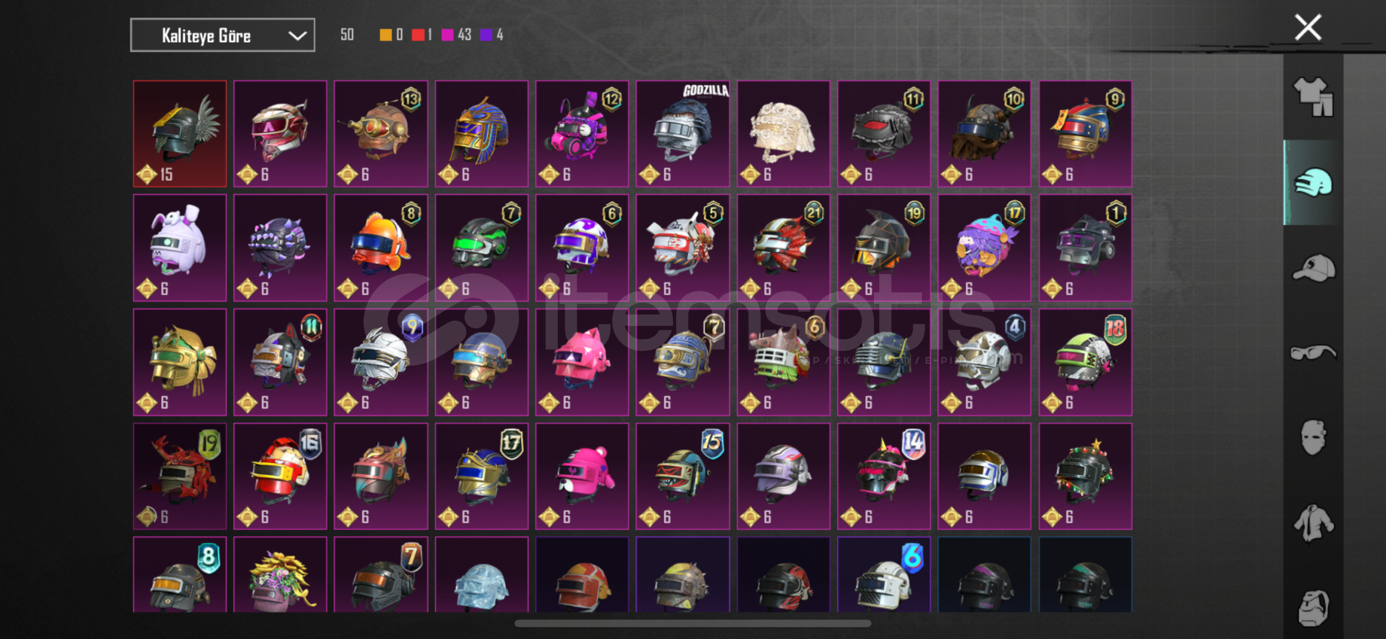1386x639 pixels.
Task: Click the pink rarity count 43
Action: click(x=456, y=35)
